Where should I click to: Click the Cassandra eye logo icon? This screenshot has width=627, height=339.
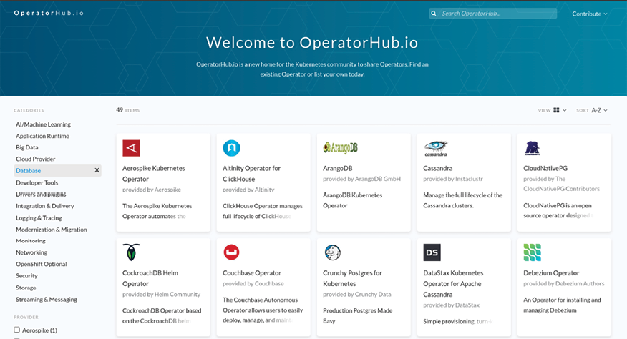point(435,148)
